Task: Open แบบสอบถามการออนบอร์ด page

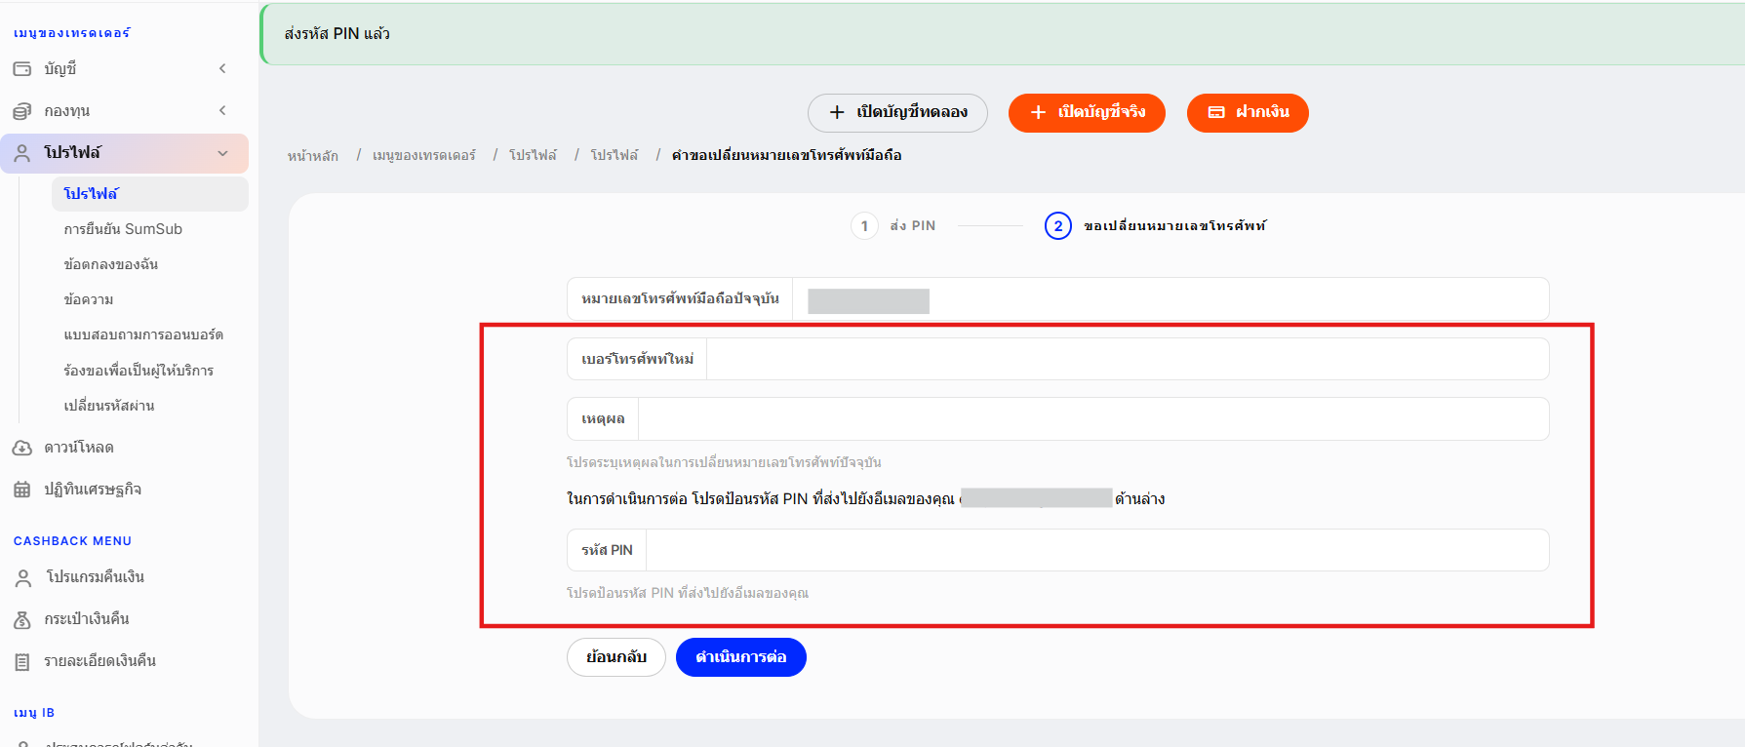Action: pos(143,334)
